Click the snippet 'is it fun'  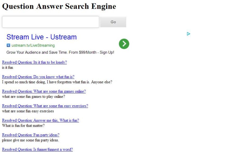point(8,67)
